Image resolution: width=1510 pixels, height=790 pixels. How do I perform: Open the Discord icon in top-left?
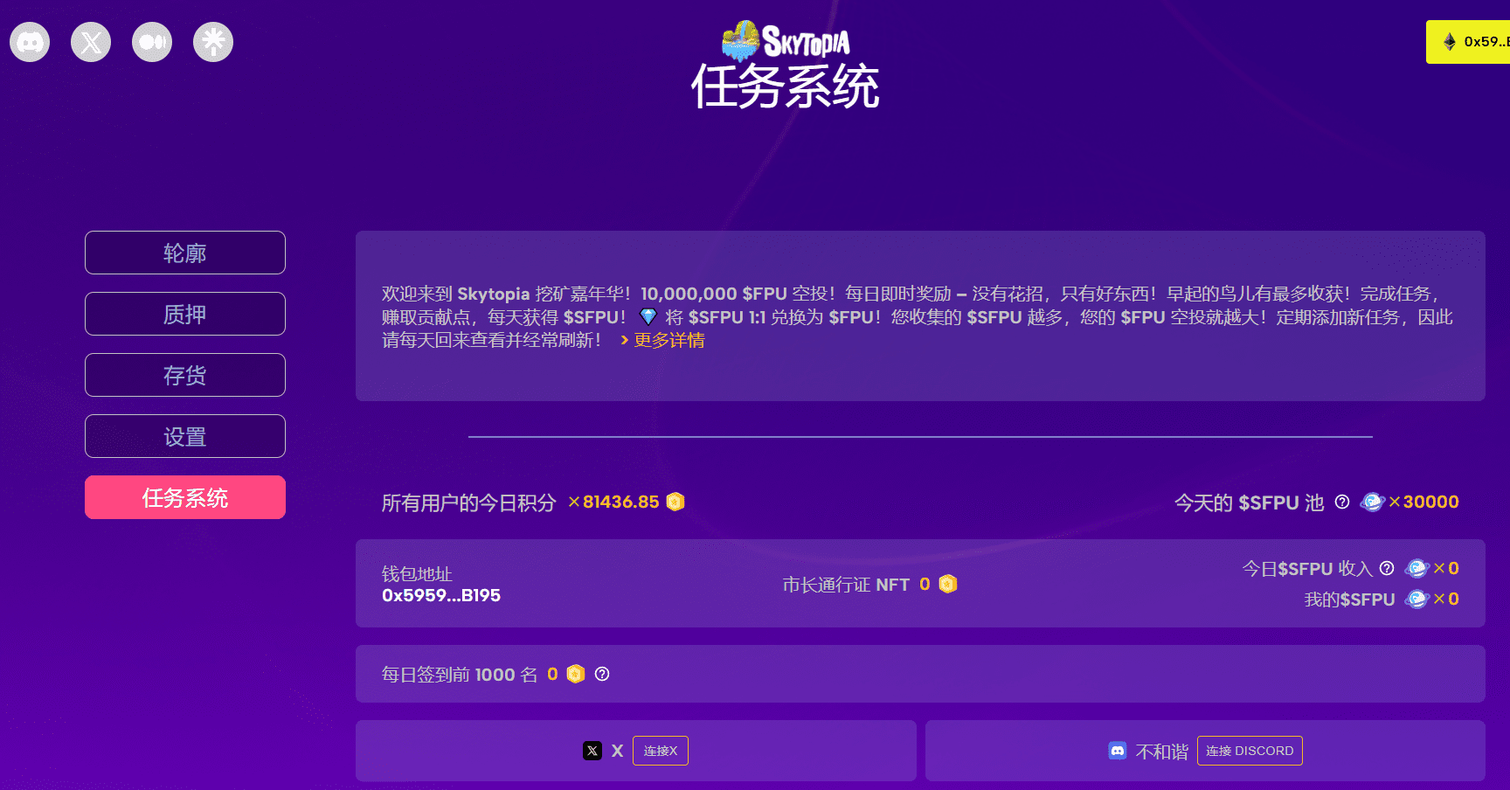tap(30, 42)
